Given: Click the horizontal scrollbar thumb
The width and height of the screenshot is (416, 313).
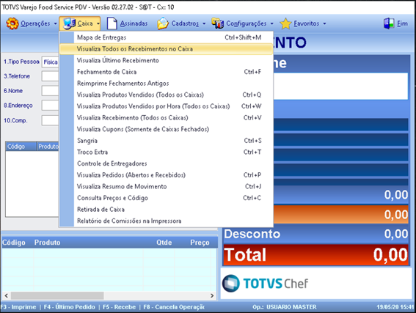Looking at the screenshot, I should (x=57, y=295).
